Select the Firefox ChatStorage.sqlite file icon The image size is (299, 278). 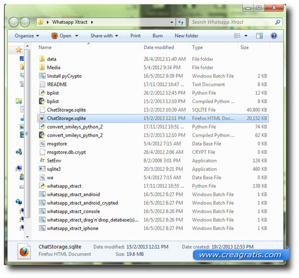click(x=42, y=118)
